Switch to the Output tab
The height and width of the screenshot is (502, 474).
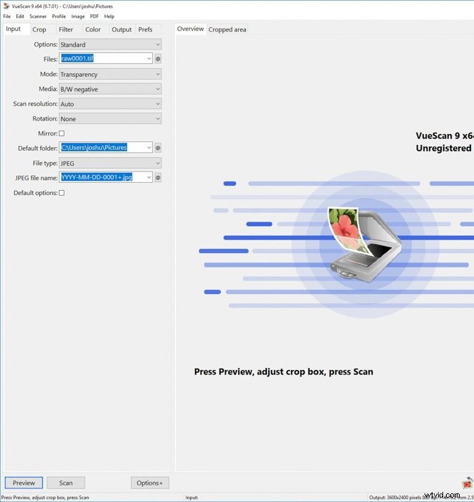coord(122,29)
